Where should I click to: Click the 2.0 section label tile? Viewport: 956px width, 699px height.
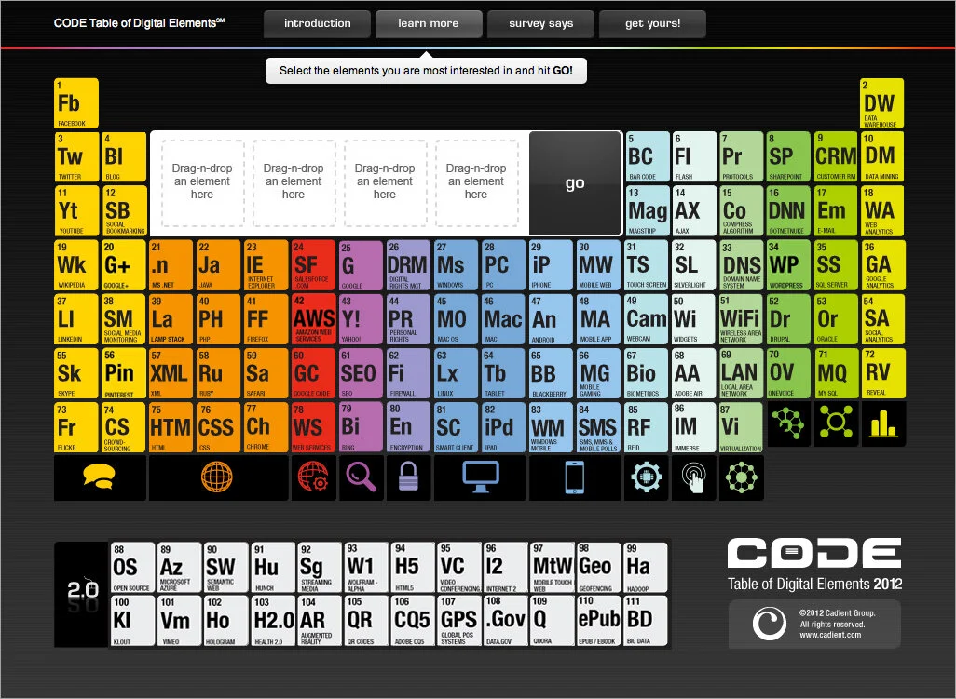click(x=82, y=594)
